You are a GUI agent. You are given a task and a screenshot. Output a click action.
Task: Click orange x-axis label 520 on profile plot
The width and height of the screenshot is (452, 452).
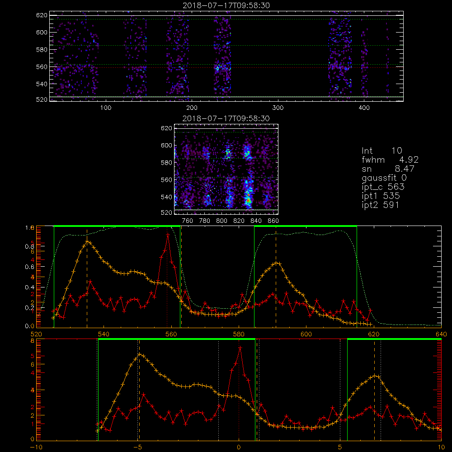[x=36, y=334]
